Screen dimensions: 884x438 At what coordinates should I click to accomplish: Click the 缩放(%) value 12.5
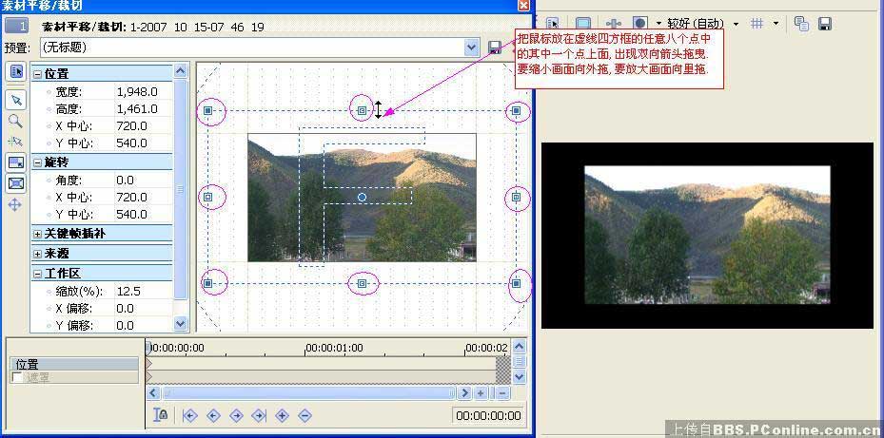(x=128, y=292)
